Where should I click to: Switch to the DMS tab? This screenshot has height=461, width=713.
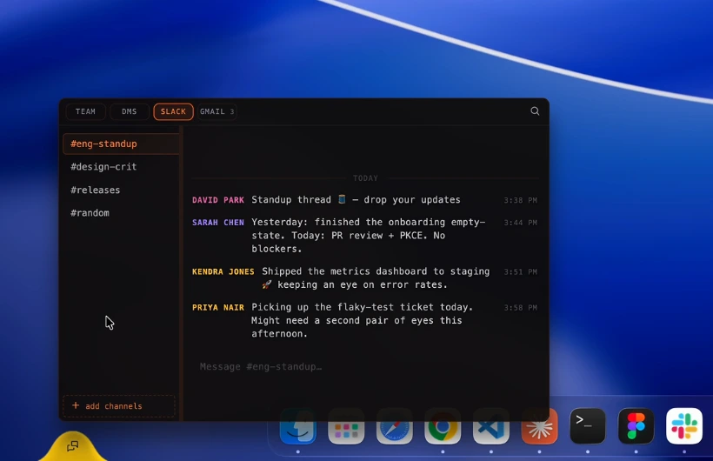(x=130, y=111)
